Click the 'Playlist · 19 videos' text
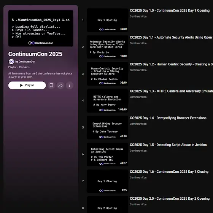213x213 pixels. point(19,67)
